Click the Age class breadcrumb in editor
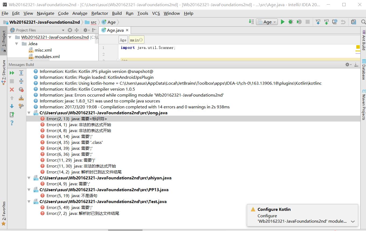366x231 pixels. (x=123, y=40)
